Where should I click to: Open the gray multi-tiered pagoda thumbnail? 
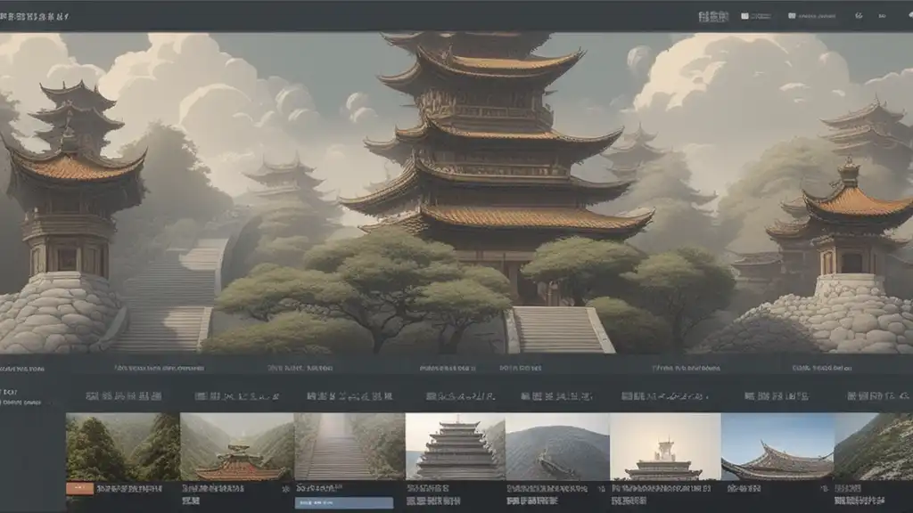pyautogui.click(x=455, y=446)
